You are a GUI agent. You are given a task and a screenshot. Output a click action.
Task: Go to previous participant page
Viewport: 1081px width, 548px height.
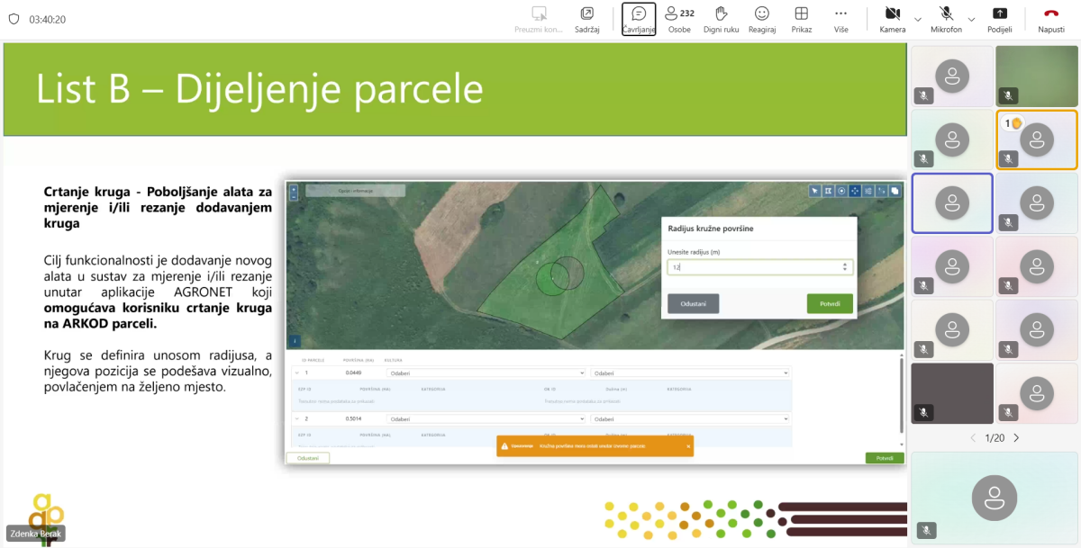tap(972, 438)
